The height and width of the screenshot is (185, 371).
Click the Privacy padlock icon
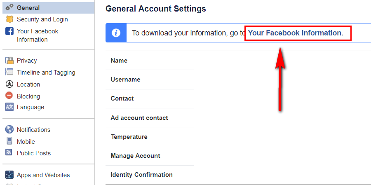(9, 60)
